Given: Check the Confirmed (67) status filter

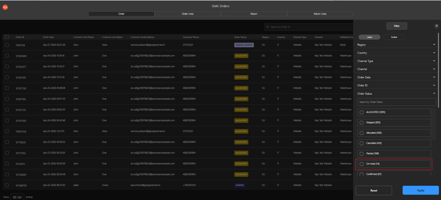Looking at the screenshot, I should click(x=362, y=174).
